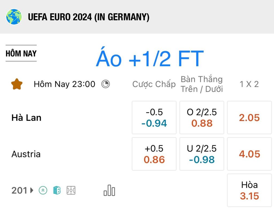Select Austria handicap +0.5 odds 0.86
The width and height of the screenshot is (274, 208).
click(x=154, y=154)
